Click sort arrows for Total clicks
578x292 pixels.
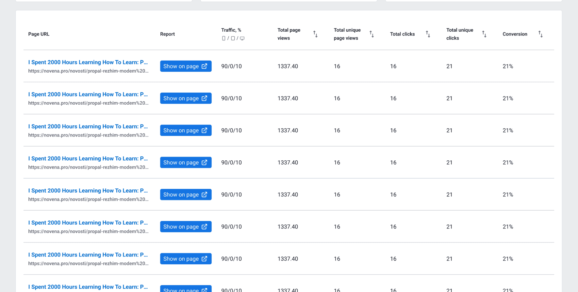[428, 34]
